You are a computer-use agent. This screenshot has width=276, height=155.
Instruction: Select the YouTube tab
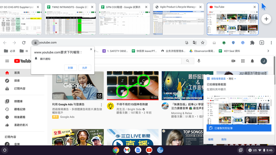(x=233, y=19)
